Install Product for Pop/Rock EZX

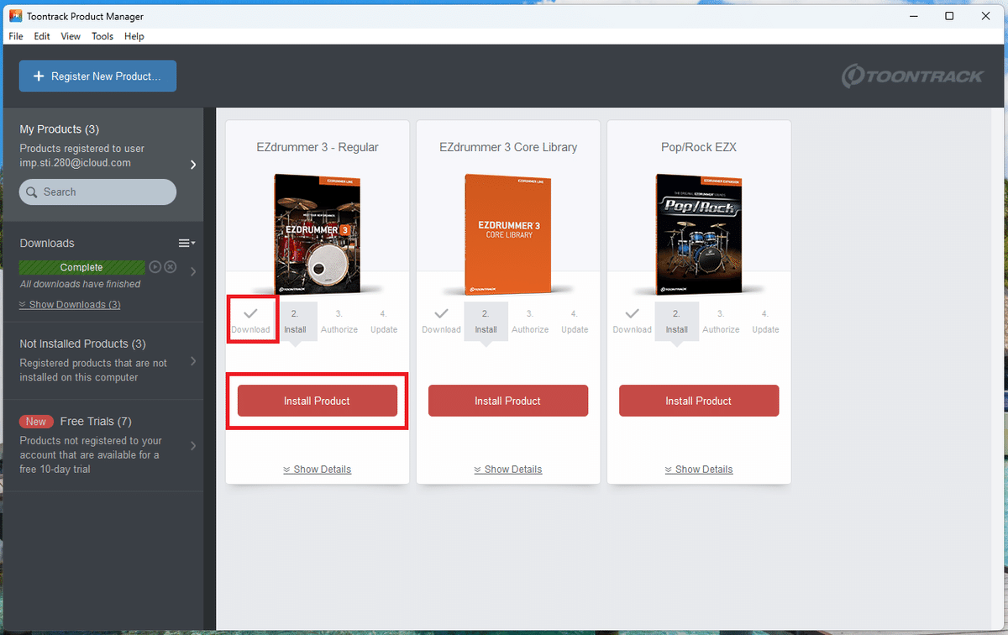699,401
